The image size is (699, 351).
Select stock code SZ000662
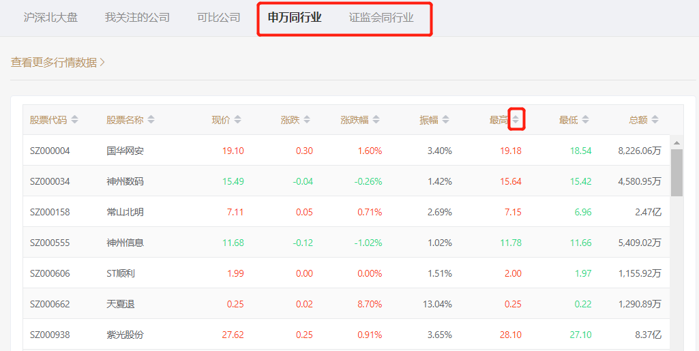(50, 304)
